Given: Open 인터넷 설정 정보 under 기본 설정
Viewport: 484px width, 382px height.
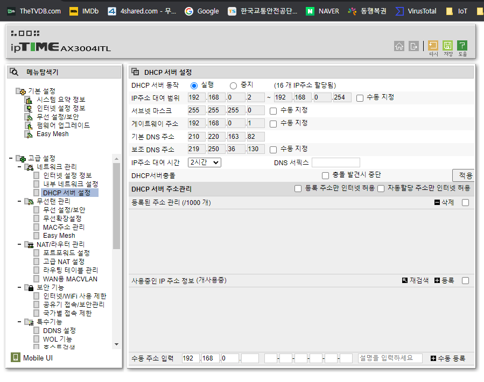Looking at the screenshot, I should pyautogui.click(x=61, y=108).
